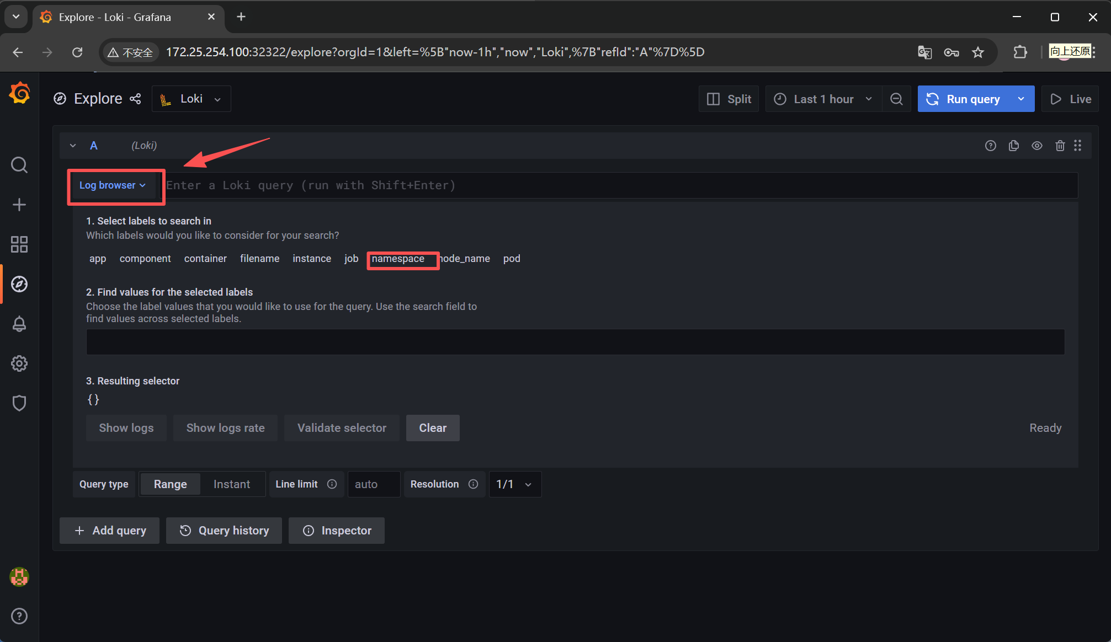Open the Alerting bell sidebar icon

[19, 324]
